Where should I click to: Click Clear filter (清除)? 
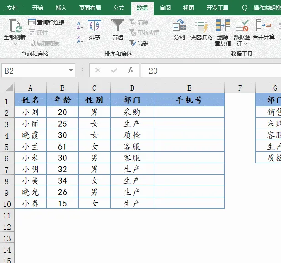(x=139, y=22)
